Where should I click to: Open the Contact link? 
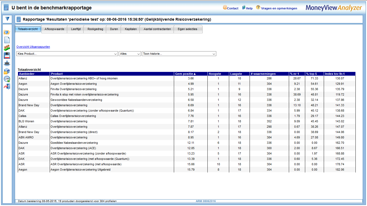[x=233, y=8]
